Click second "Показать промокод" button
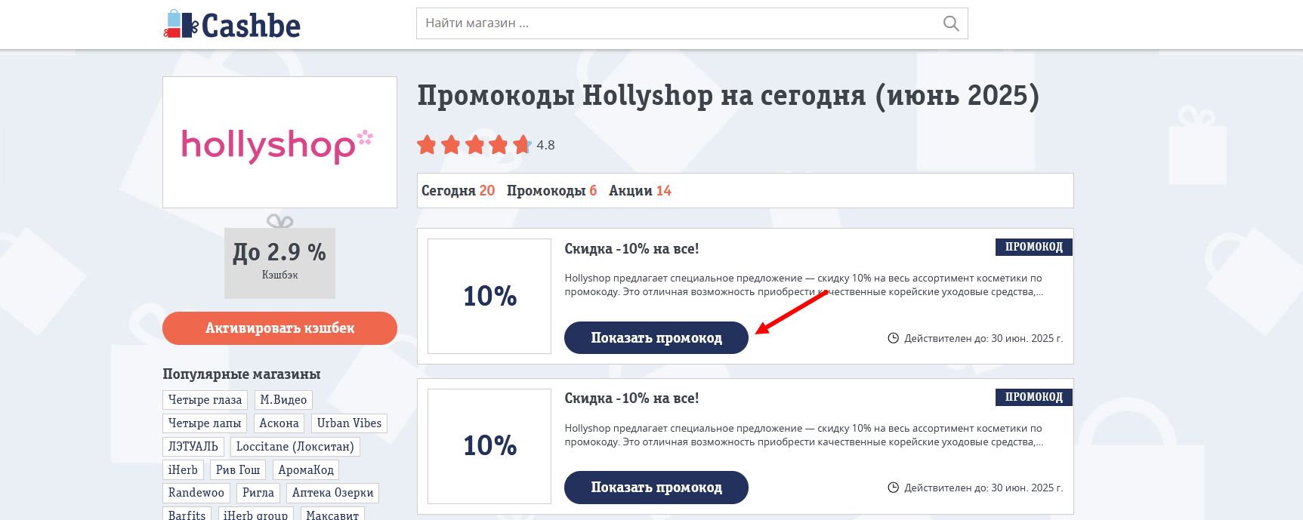The image size is (1303, 520). point(656,488)
